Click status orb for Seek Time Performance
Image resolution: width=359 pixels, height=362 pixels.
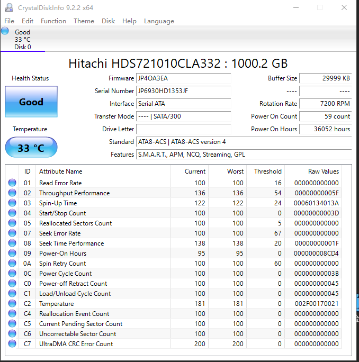click(x=12, y=243)
